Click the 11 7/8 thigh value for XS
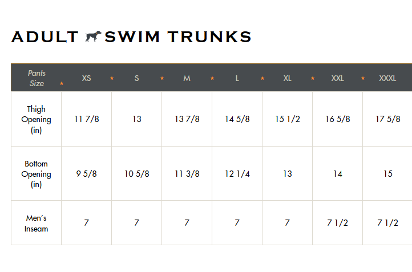The height and width of the screenshot is (272, 412). [86, 119]
